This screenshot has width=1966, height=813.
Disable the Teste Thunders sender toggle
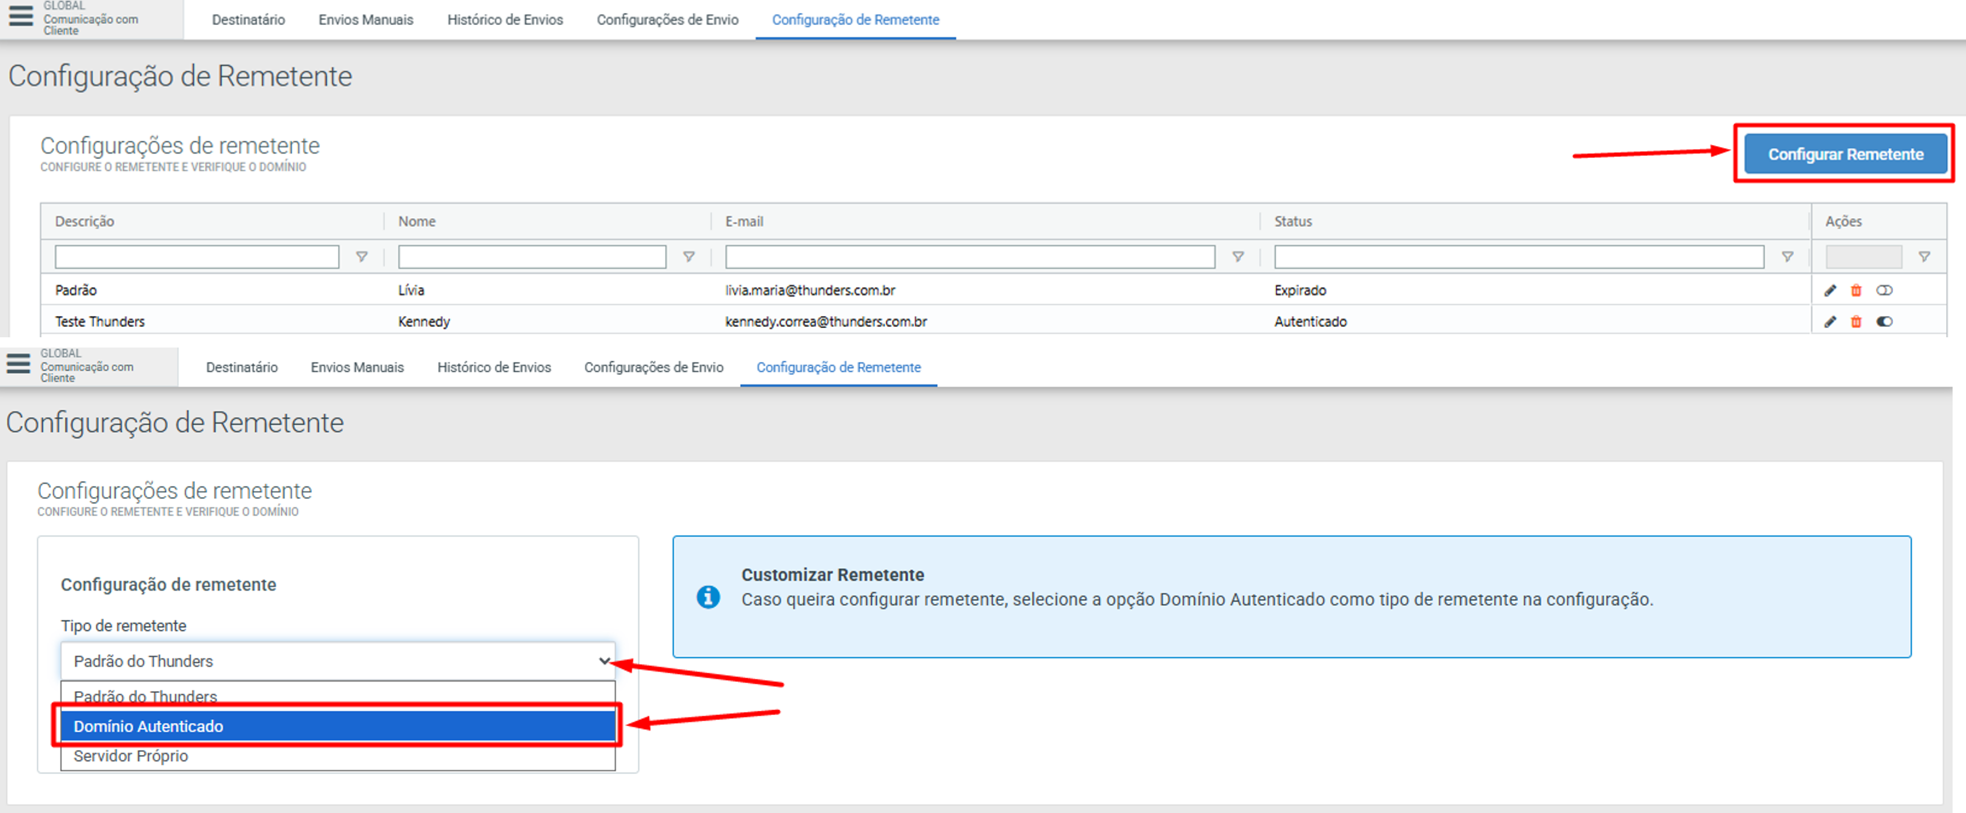[1884, 321]
